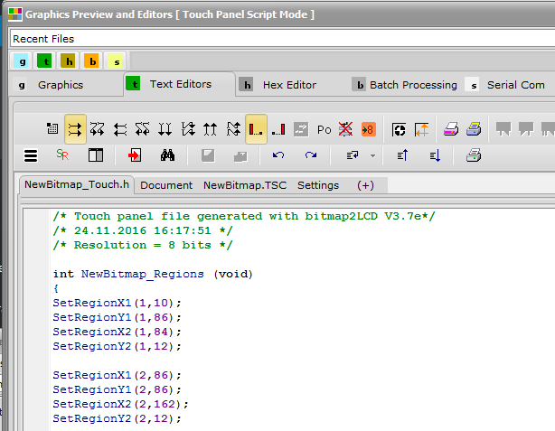Click the black circular target icon

tap(399, 129)
